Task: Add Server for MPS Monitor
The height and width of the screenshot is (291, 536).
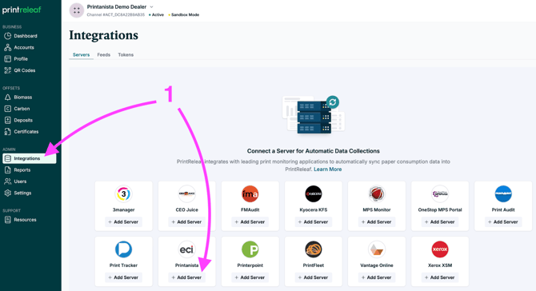Action: [x=376, y=222]
